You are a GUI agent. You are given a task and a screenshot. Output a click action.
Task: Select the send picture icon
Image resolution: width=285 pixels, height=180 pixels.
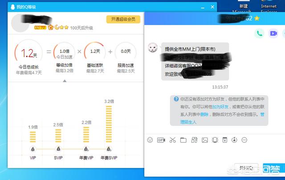pyautogui.click(x=205, y=140)
